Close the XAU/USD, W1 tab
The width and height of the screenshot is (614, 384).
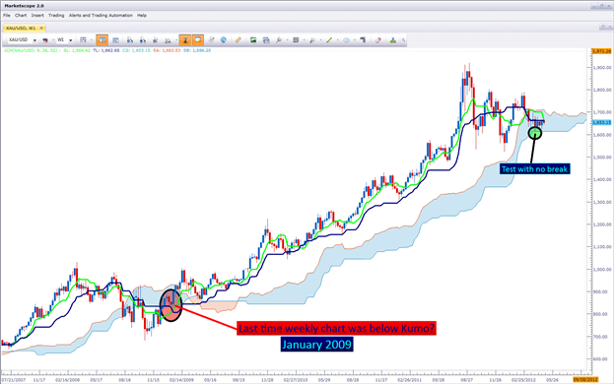41,29
